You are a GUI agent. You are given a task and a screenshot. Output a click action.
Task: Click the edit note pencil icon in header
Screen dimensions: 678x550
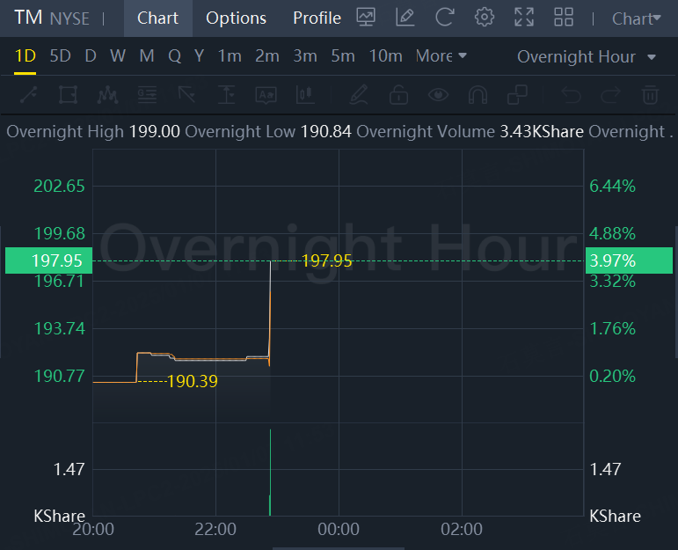coord(405,18)
